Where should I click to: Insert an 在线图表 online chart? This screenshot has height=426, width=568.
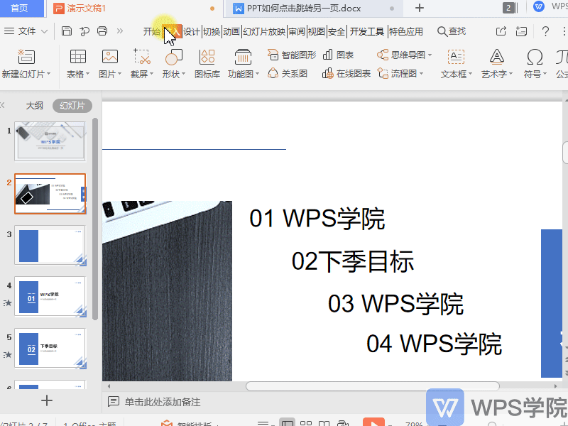pyautogui.click(x=346, y=74)
